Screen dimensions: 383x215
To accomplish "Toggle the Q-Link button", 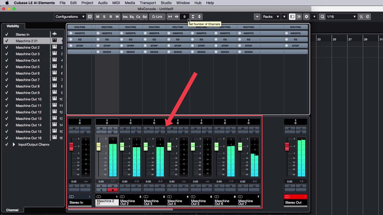I will pyautogui.click(x=157, y=17).
